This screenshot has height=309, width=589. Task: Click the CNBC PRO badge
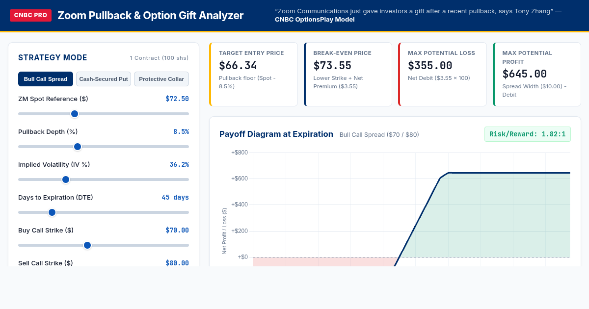tap(30, 15)
